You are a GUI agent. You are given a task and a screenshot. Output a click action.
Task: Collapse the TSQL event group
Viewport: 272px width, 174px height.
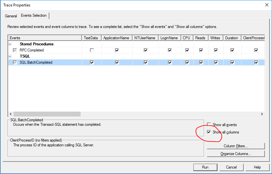pos(10,56)
